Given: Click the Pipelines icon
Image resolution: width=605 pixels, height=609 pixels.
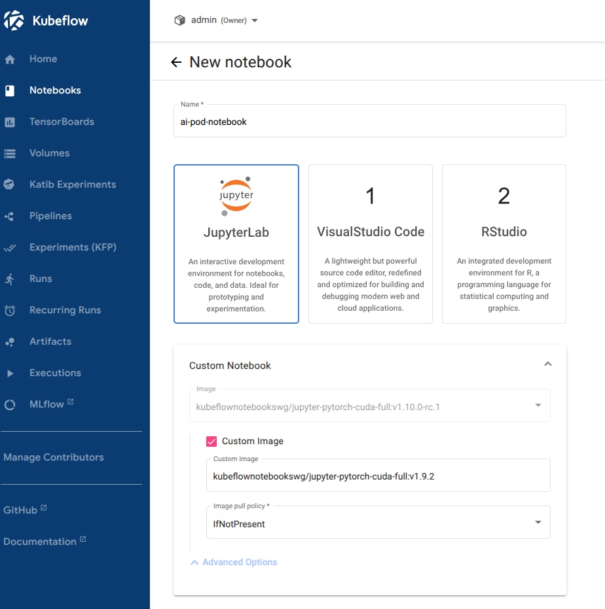Looking at the screenshot, I should 9,216.
